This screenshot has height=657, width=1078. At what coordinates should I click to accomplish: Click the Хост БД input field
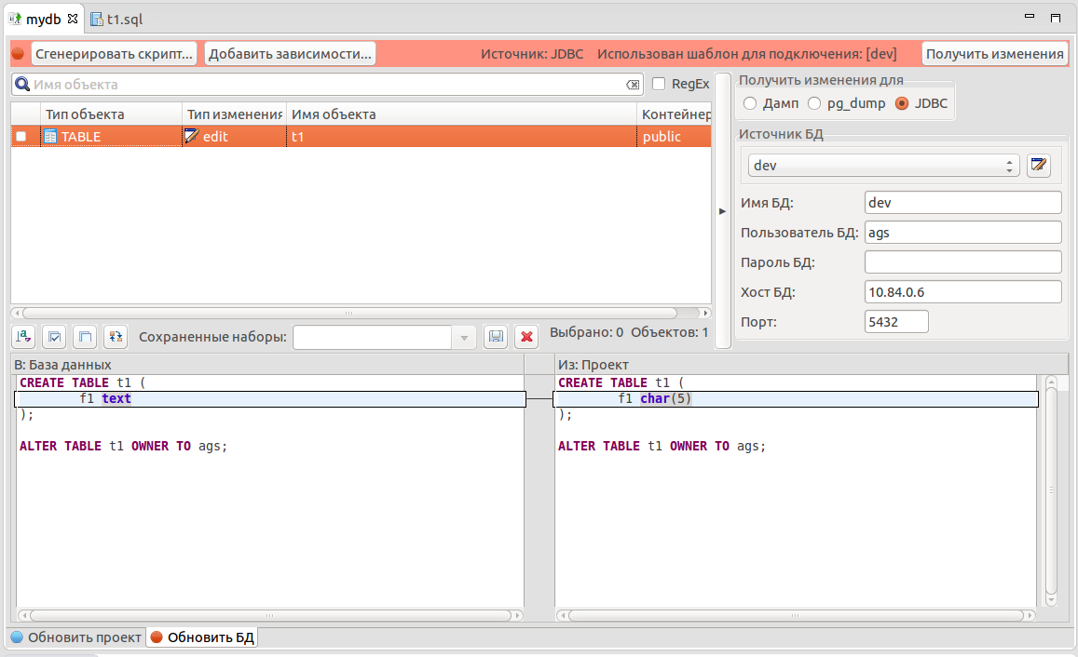[962, 292]
